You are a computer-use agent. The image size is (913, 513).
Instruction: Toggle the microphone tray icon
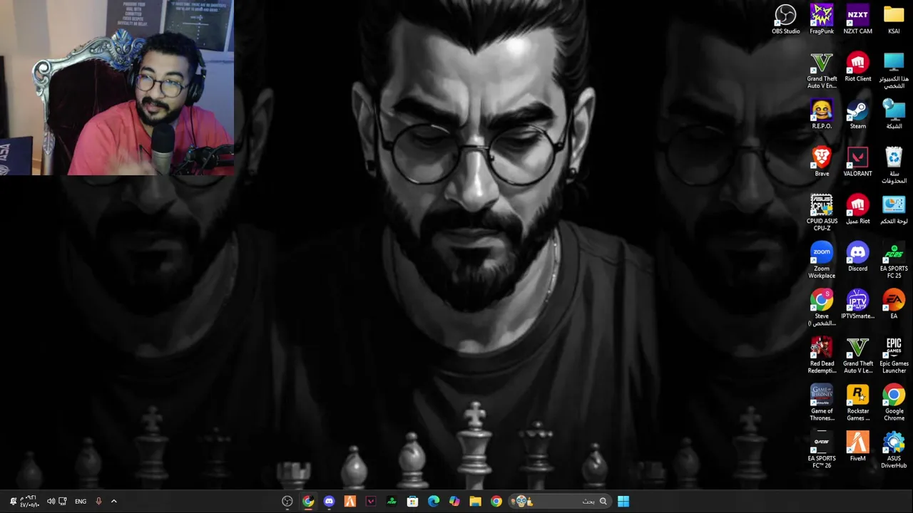pos(98,502)
